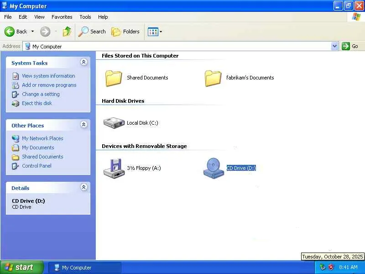Open the File menu
The height and width of the screenshot is (274, 365).
coord(8,17)
